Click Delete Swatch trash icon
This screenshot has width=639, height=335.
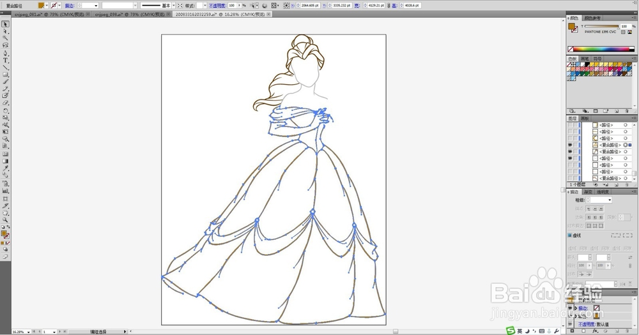(x=627, y=111)
